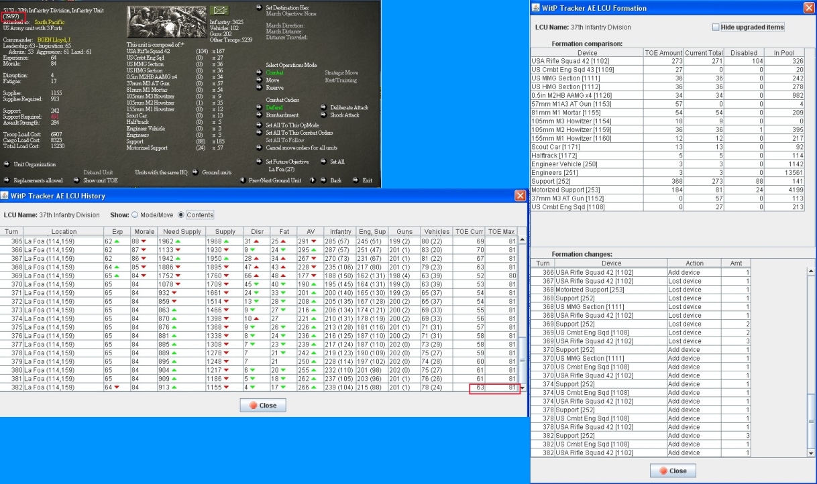
Task: Click Java icon in LCU Formation title bar
Action: click(x=536, y=7)
